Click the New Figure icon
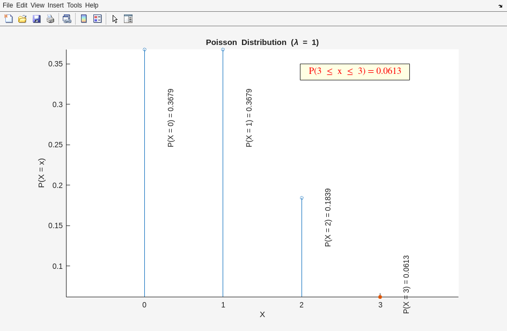This screenshot has height=331, width=507. pyautogui.click(x=9, y=19)
